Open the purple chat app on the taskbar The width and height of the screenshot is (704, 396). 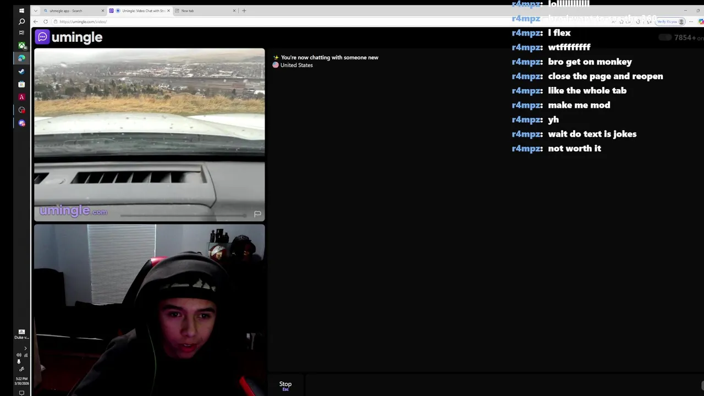point(21,123)
